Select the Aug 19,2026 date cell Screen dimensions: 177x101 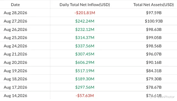click(x=15, y=71)
